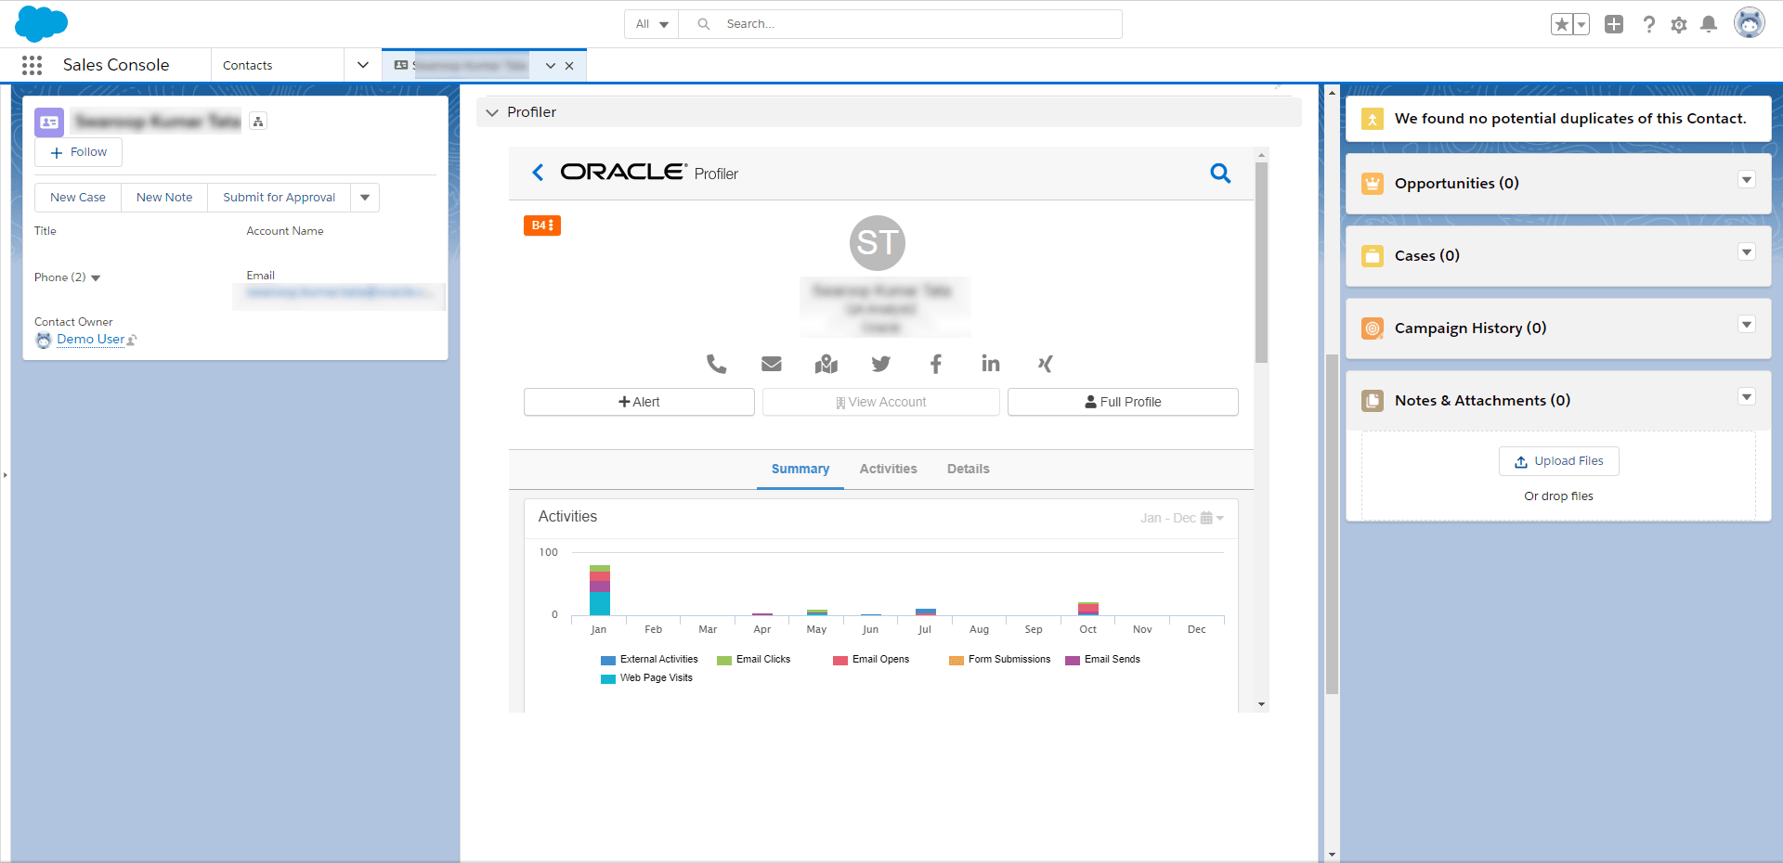1783x863 pixels.
Task: Create a New Note
Action: tap(164, 198)
